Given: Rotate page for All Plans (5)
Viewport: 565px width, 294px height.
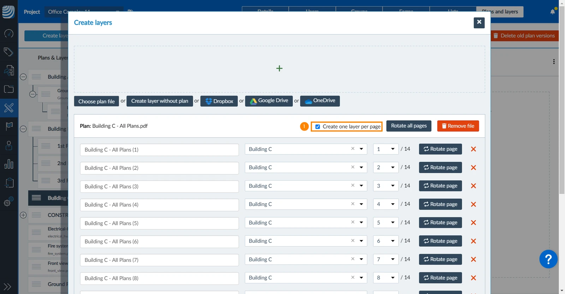Looking at the screenshot, I should tap(440, 223).
